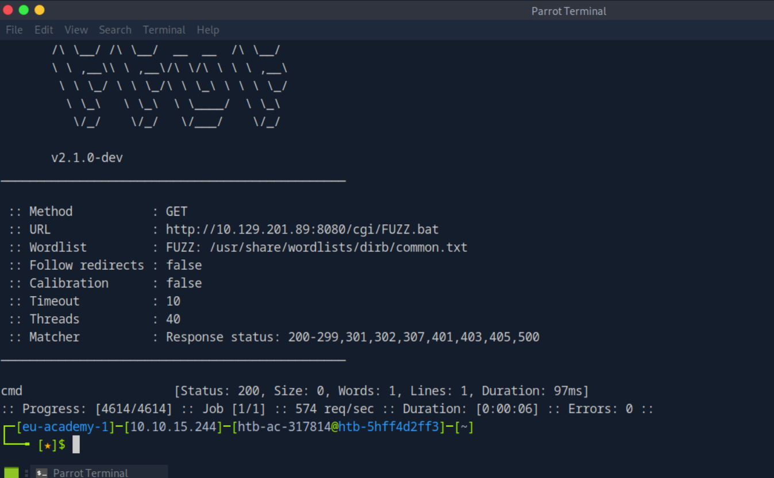Click the Progress [4614/4614] status line
This screenshot has width=774, height=478.
[328, 409]
